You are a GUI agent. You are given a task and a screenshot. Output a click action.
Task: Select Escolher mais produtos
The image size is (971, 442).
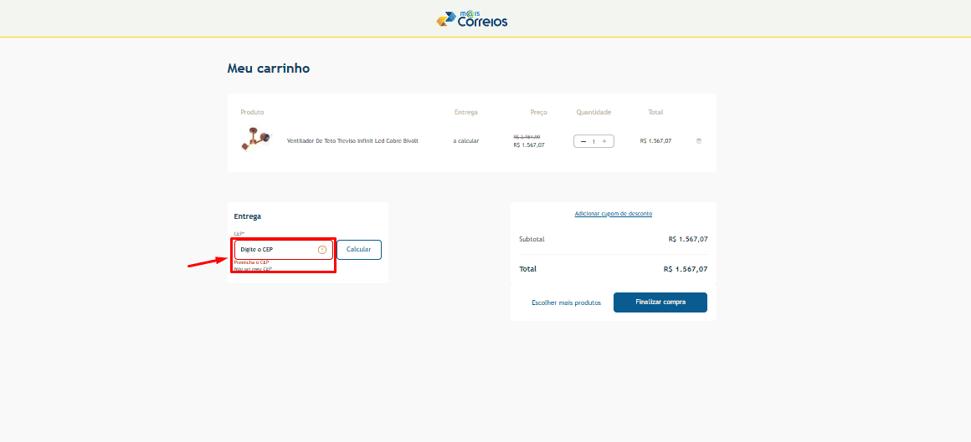(566, 302)
